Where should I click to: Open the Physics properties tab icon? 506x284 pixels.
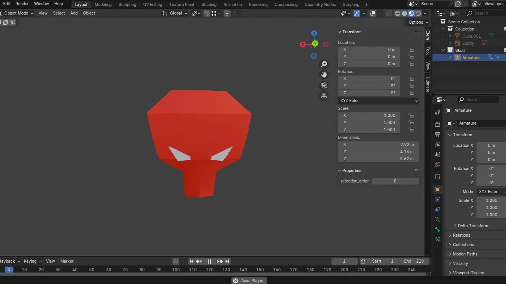pyautogui.click(x=437, y=200)
